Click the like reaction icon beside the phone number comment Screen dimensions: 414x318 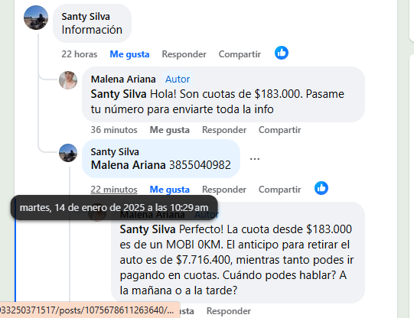pos(321,188)
